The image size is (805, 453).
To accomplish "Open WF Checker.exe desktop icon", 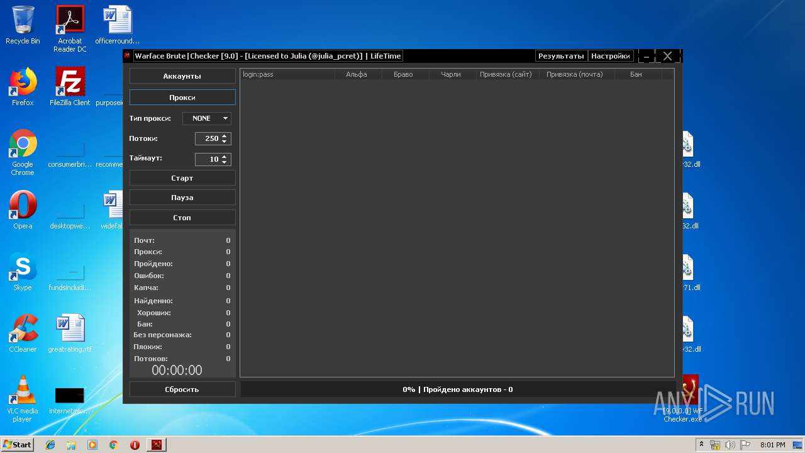I will [x=684, y=399].
